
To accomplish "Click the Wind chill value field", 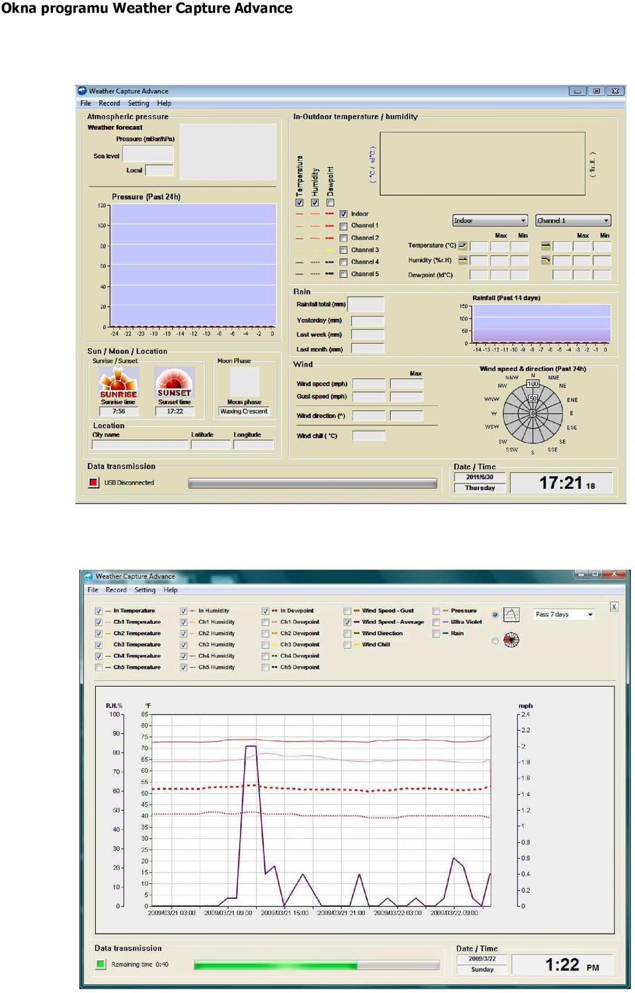I will point(369,435).
